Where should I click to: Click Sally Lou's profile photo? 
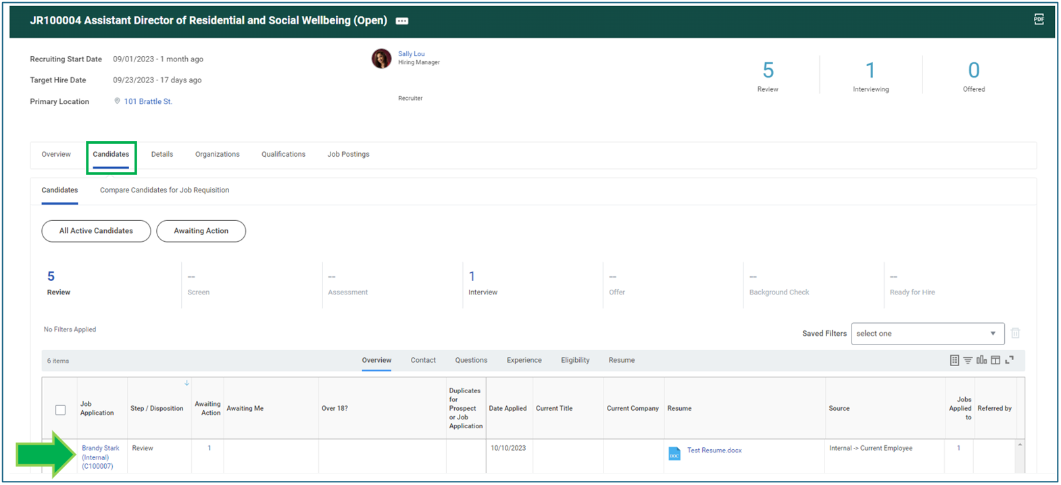[381, 58]
